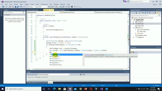This screenshot has height=91, width=162.
Task: Open Opera browser from the taskbar
Action: 91,89
